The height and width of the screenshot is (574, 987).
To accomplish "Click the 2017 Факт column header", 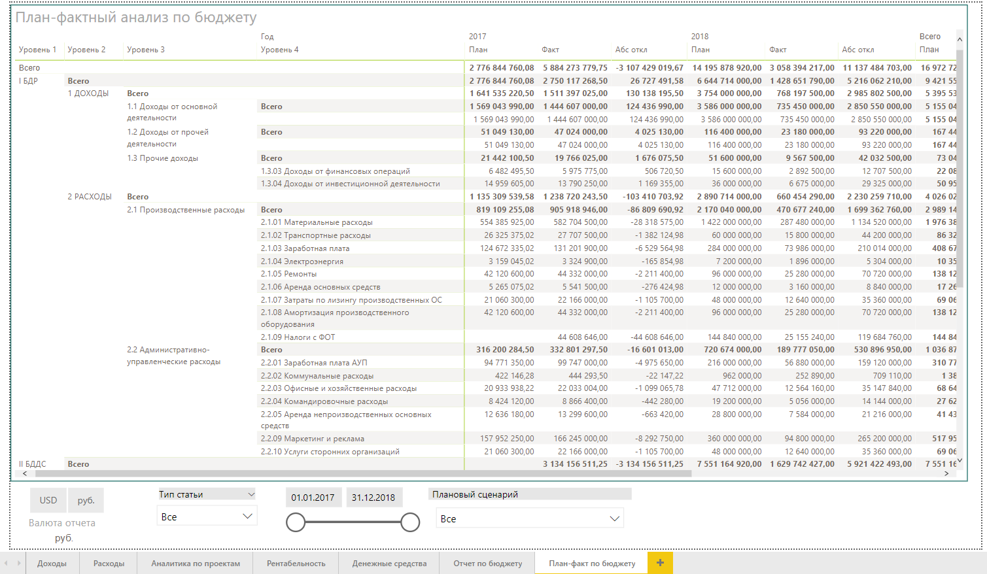I will 550,50.
